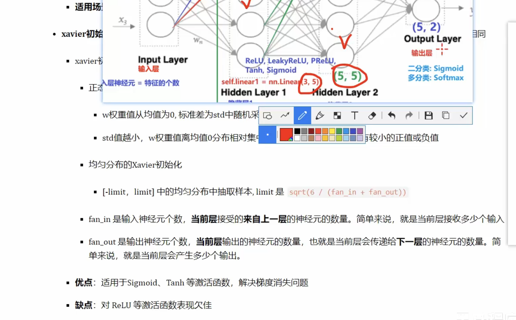Choose the small dot brush size

coord(267,135)
